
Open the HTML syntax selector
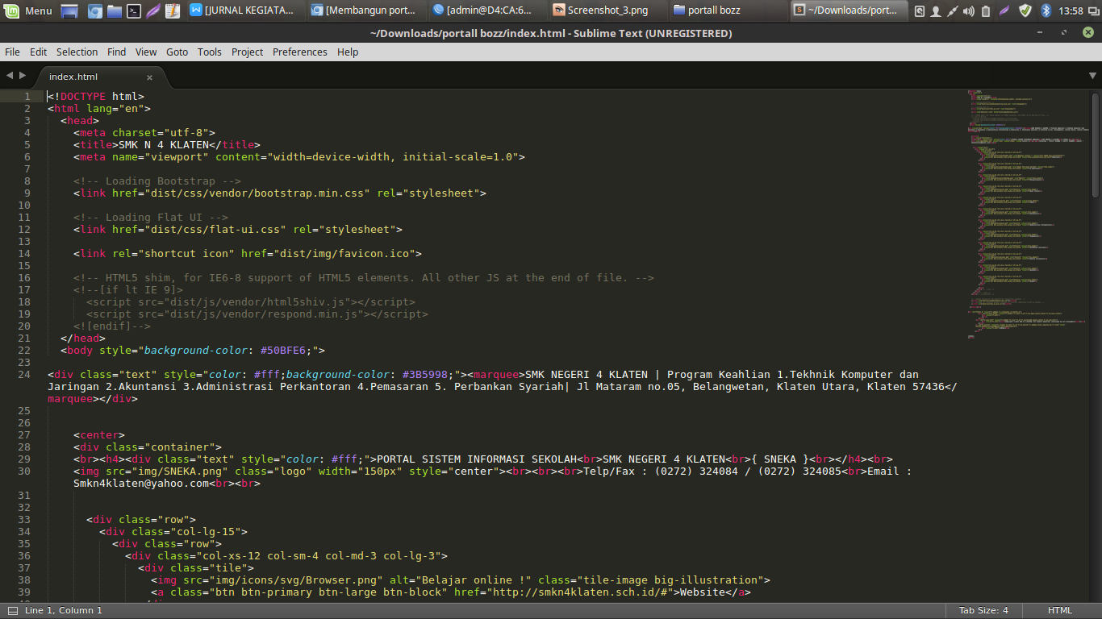click(x=1060, y=610)
